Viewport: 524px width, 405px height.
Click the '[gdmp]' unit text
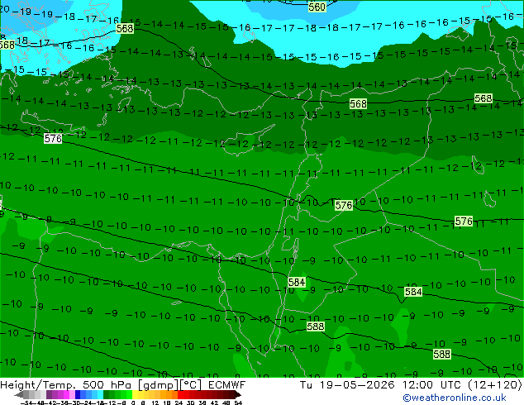tap(156, 385)
